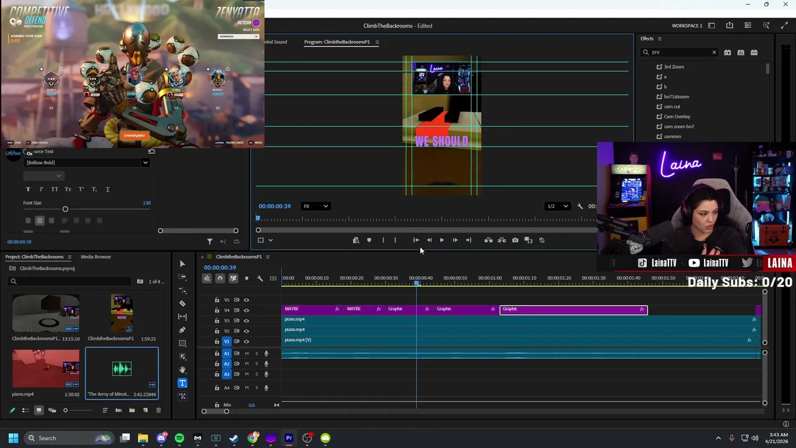
Task: Click the Program Monitor settings wrench
Action: pos(580,206)
